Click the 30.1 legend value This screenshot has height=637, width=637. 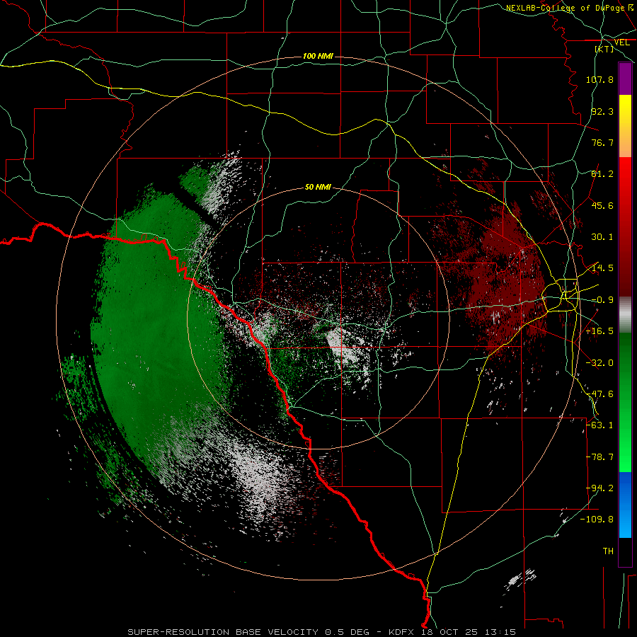tap(602, 237)
